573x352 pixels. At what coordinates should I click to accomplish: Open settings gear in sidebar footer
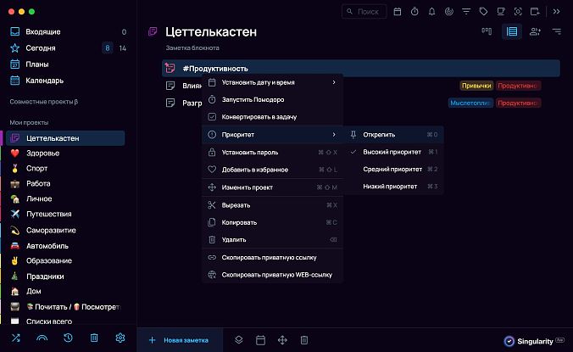(x=120, y=338)
